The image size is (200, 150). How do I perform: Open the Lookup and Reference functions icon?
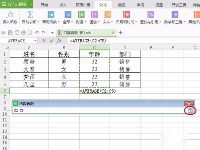pos(151,14)
